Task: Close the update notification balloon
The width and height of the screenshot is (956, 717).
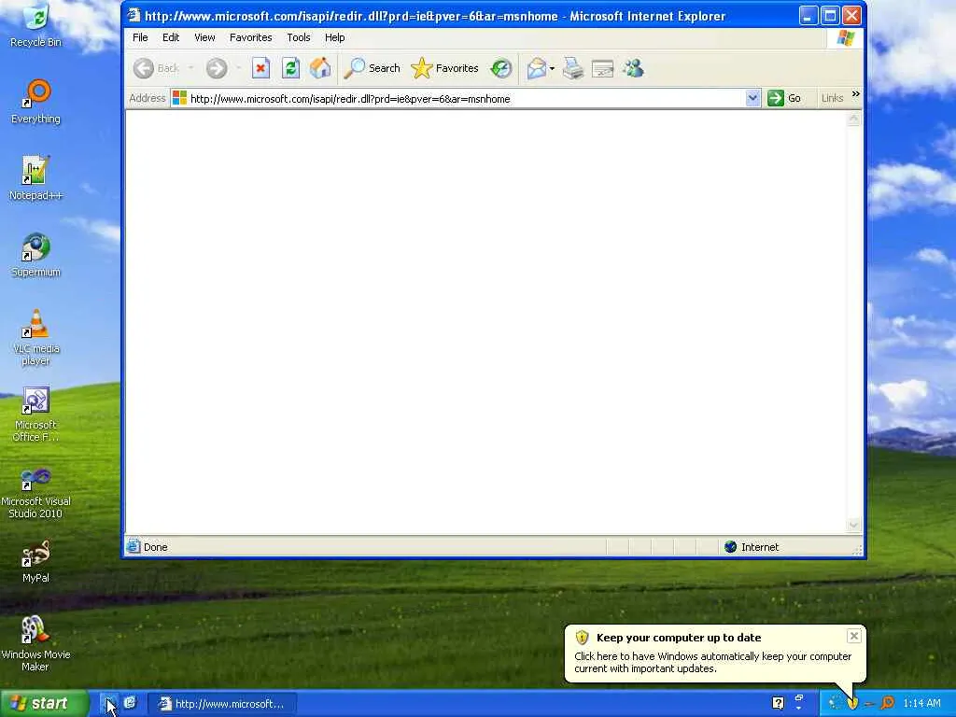Action: [854, 636]
